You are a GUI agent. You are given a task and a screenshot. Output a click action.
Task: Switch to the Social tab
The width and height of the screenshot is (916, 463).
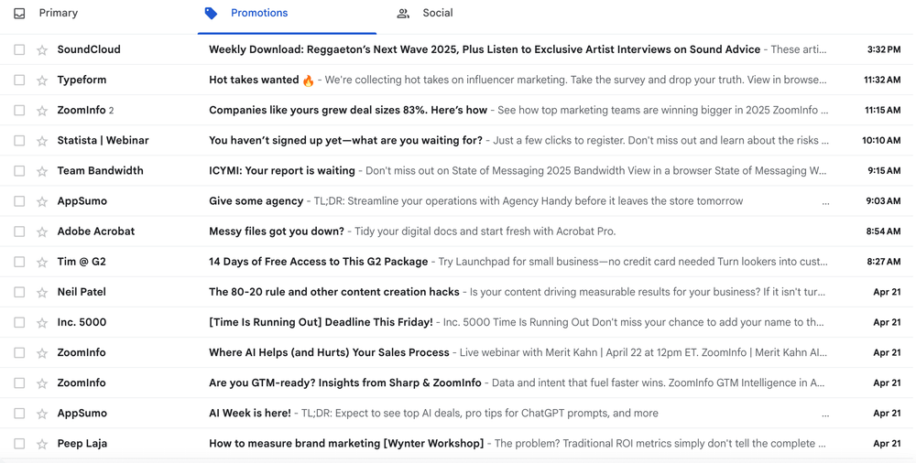coord(438,13)
